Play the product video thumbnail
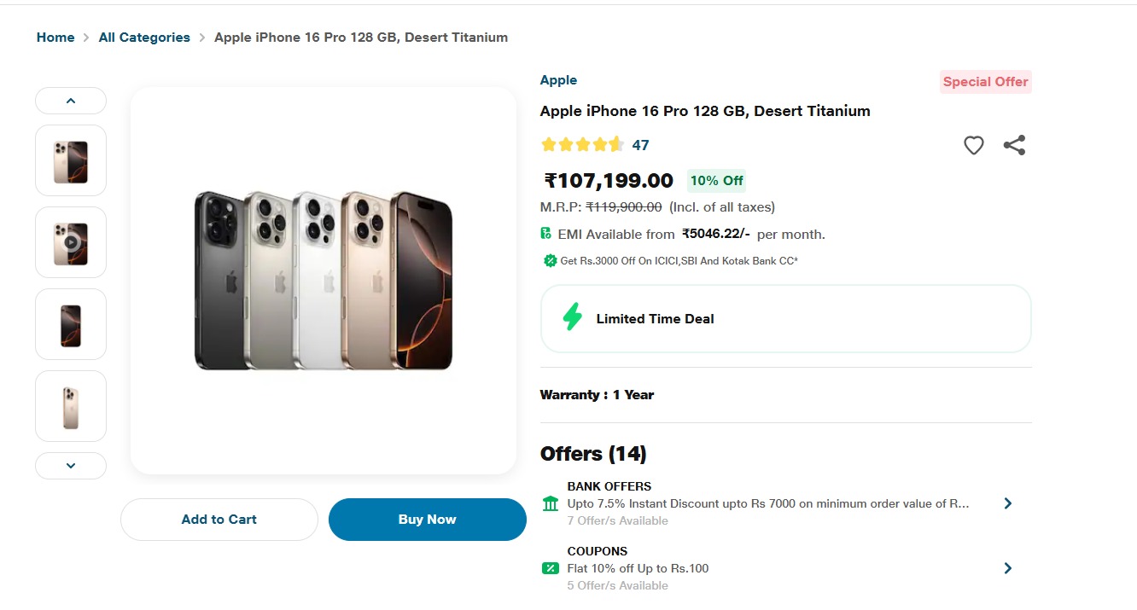The width and height of the screenshot is (1137, 610). [x=71, y=242]
